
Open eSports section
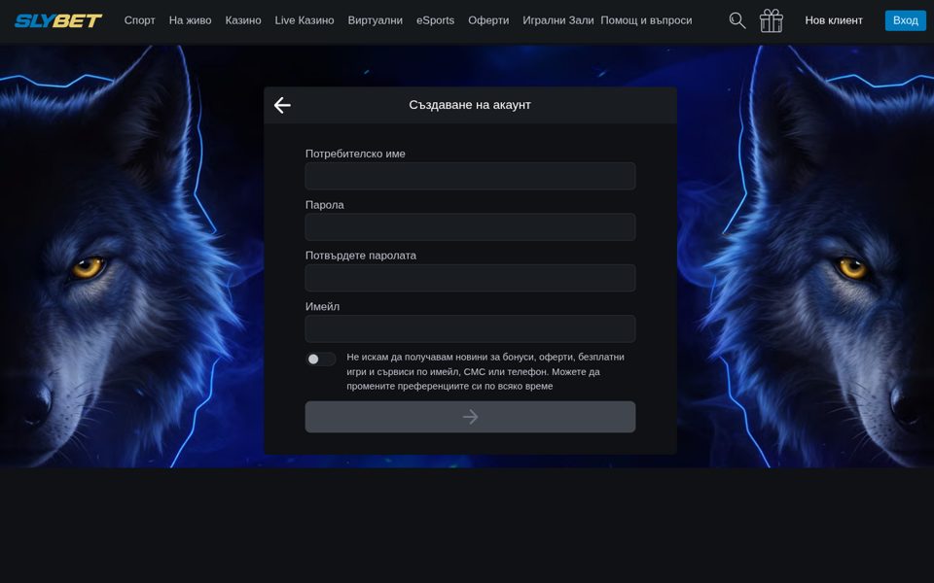[x=436, y=20]
